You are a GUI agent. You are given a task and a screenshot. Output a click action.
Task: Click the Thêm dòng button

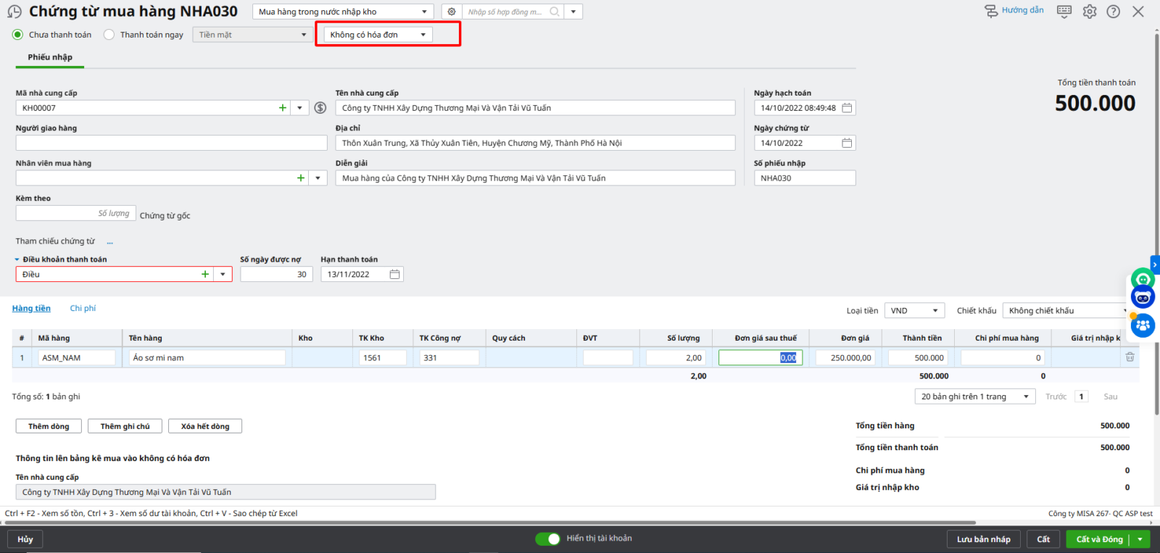49,426
